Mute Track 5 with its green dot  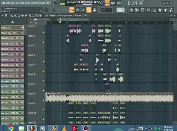pyautogui.click(x=43, y=71)
